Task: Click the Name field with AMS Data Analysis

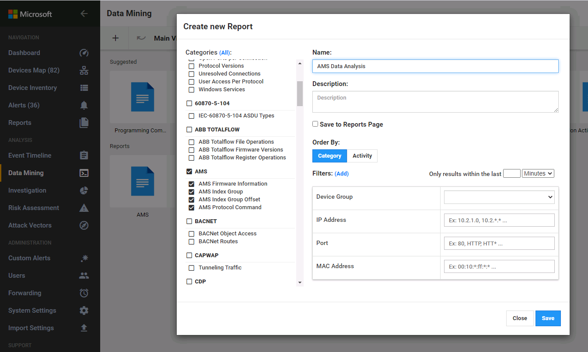Action: pos(435,66)
